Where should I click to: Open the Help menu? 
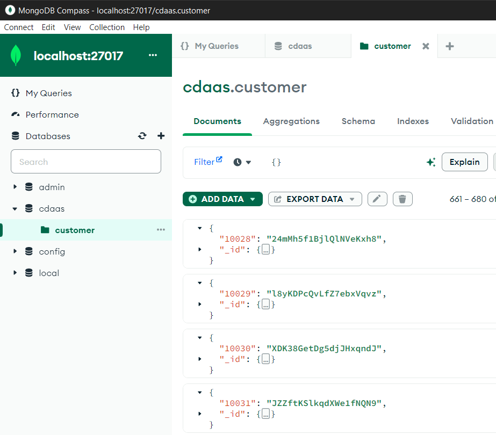click(x=141, y=27)
